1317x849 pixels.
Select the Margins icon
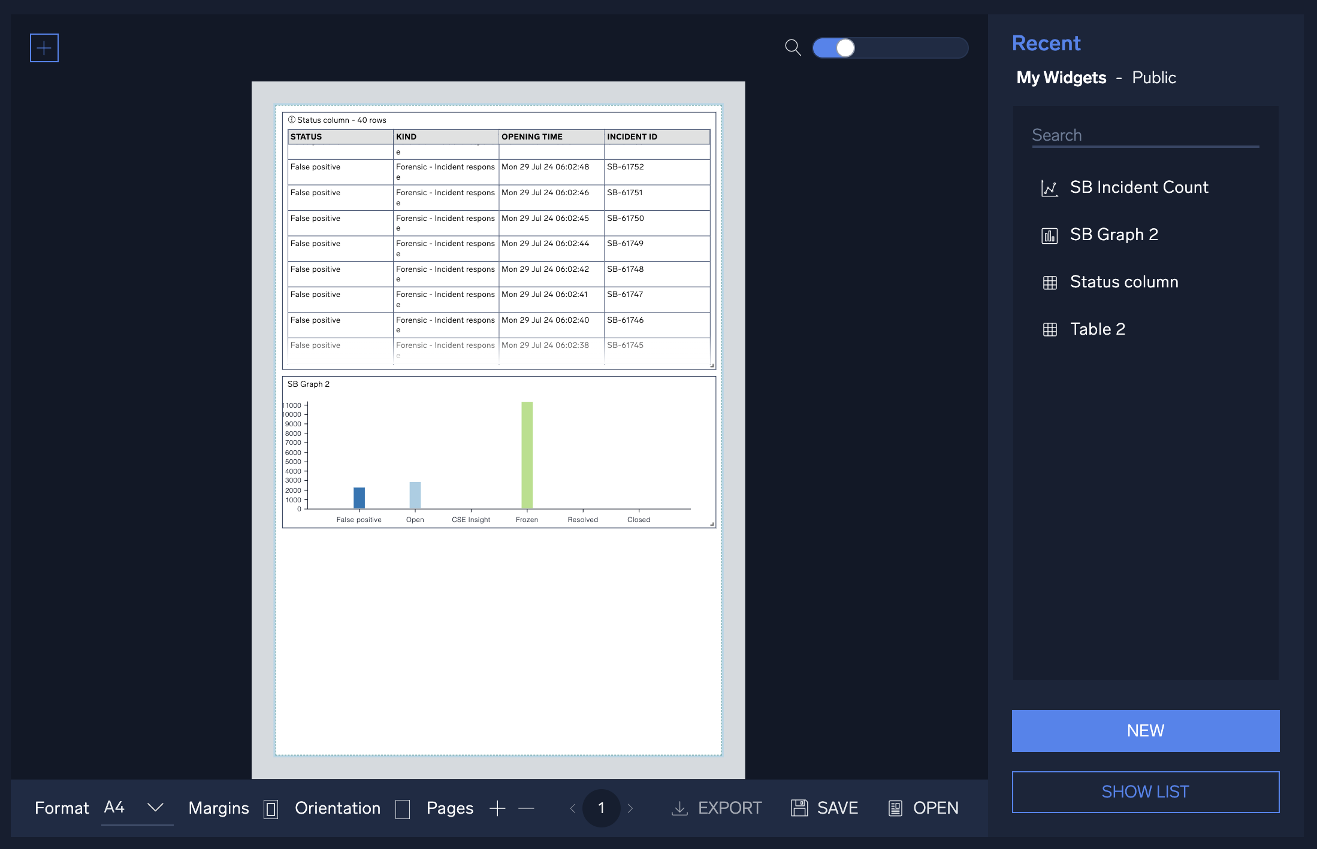pos(271,808)
